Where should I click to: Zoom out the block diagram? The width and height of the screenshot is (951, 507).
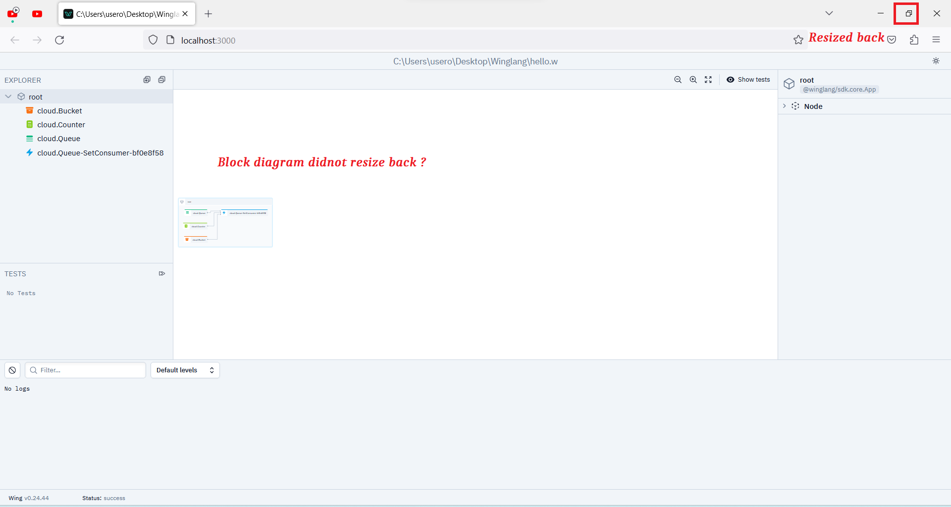[x=678, y=79]
